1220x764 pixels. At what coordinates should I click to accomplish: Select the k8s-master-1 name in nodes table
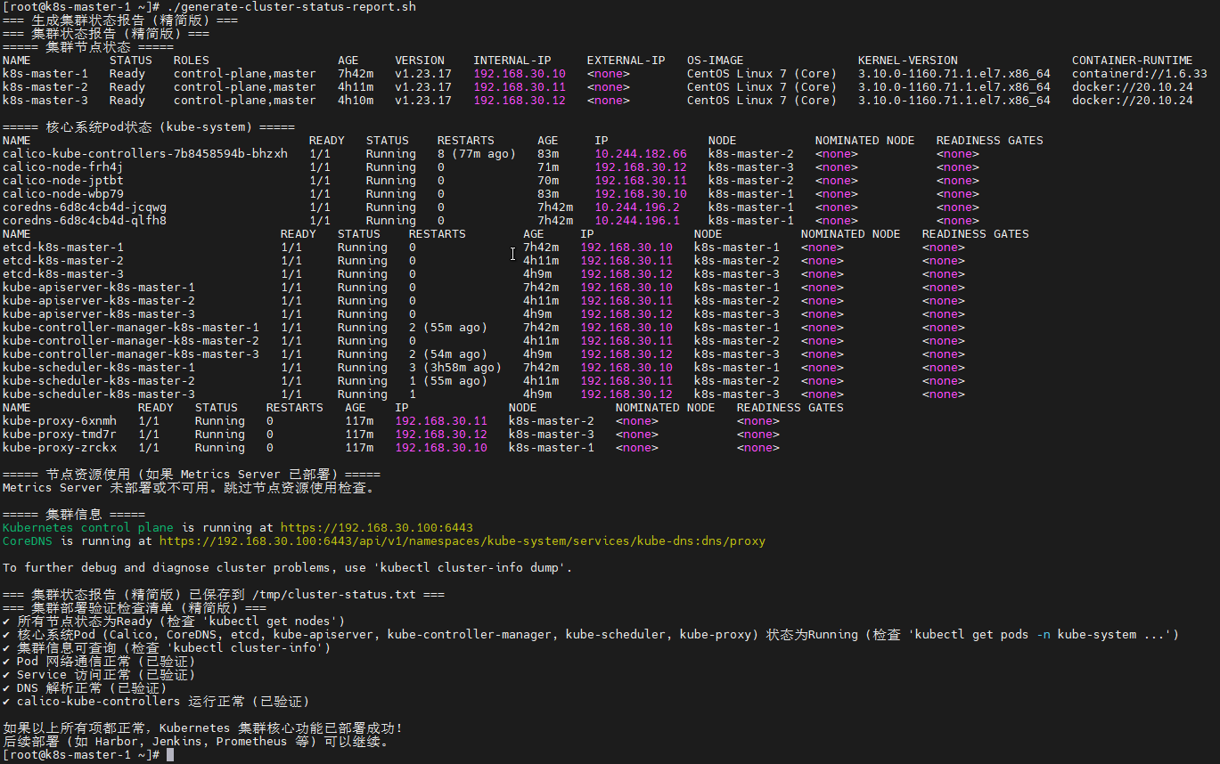pos(45,74)
